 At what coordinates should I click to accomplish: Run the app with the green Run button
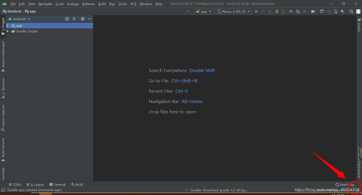256,11
